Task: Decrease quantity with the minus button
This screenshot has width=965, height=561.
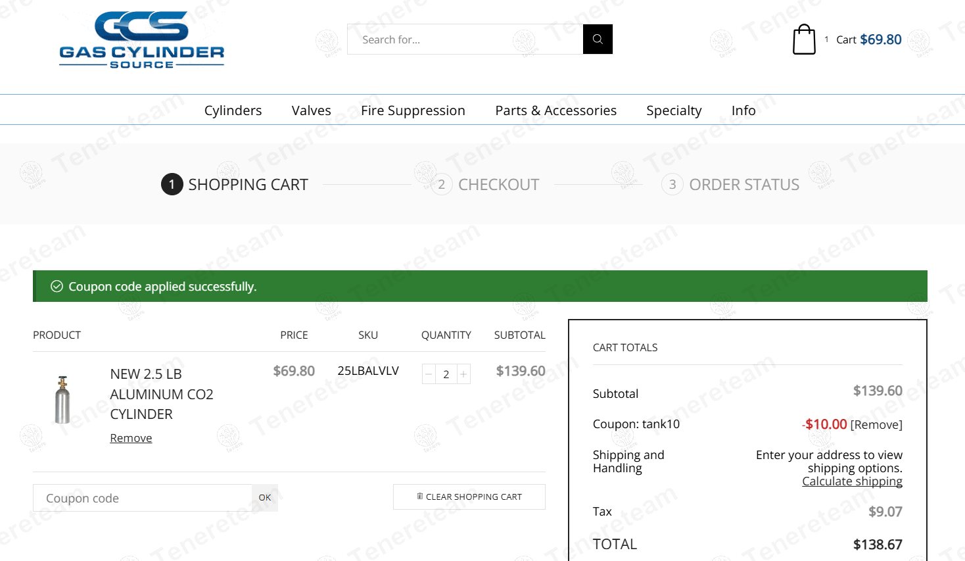Action: tap(429, 374)
